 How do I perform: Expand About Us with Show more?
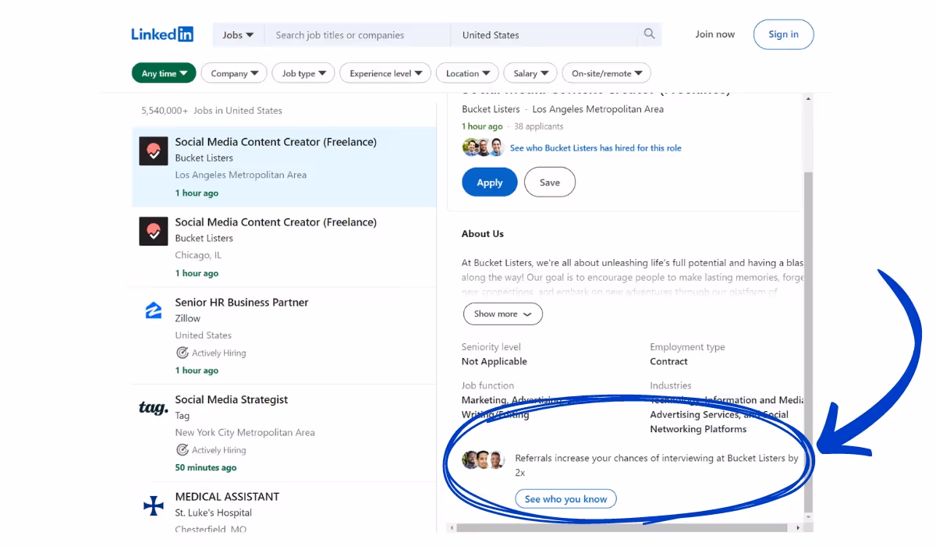502,314
